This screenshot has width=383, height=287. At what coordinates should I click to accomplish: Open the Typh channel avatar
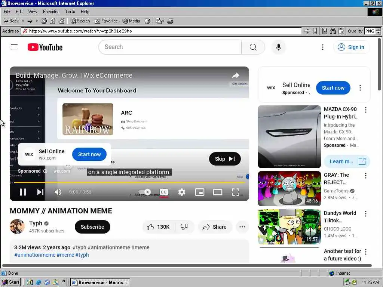[x=17, y=226]
